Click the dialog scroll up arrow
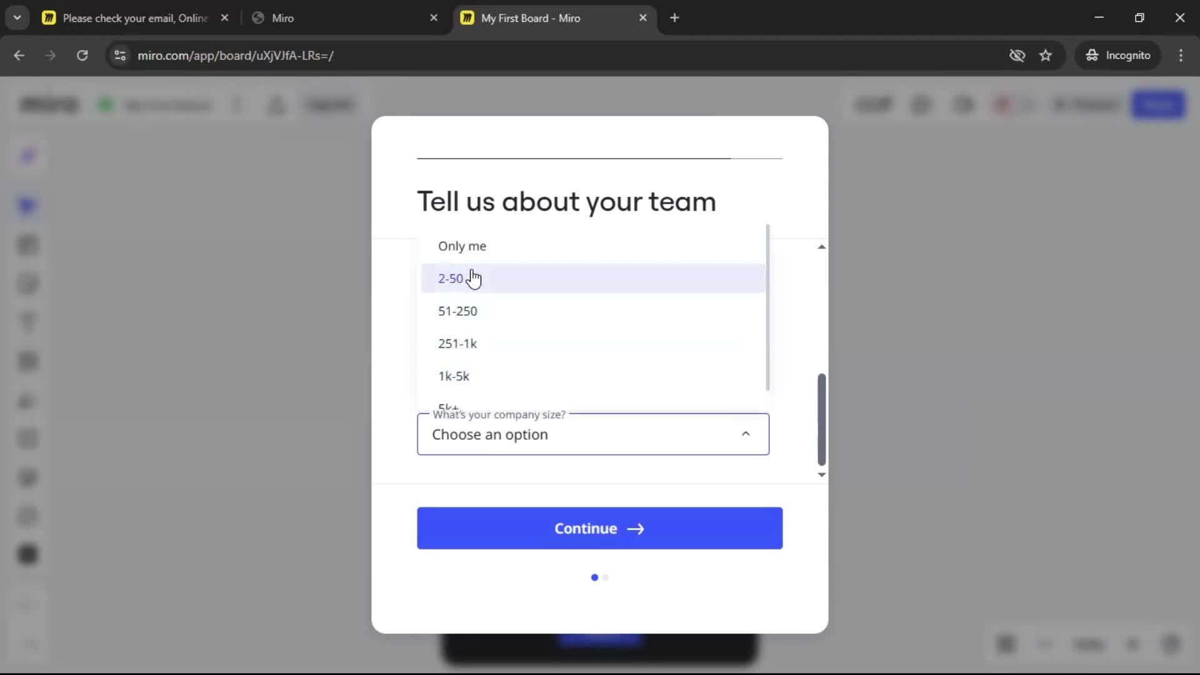This screenshot has height=675, width=1200. tap(821, 247)
